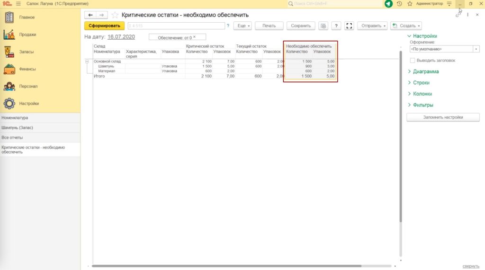Copy link to report icon
Image resolution: width=485 pixels, height=270 pixels.
coord(458,15)
